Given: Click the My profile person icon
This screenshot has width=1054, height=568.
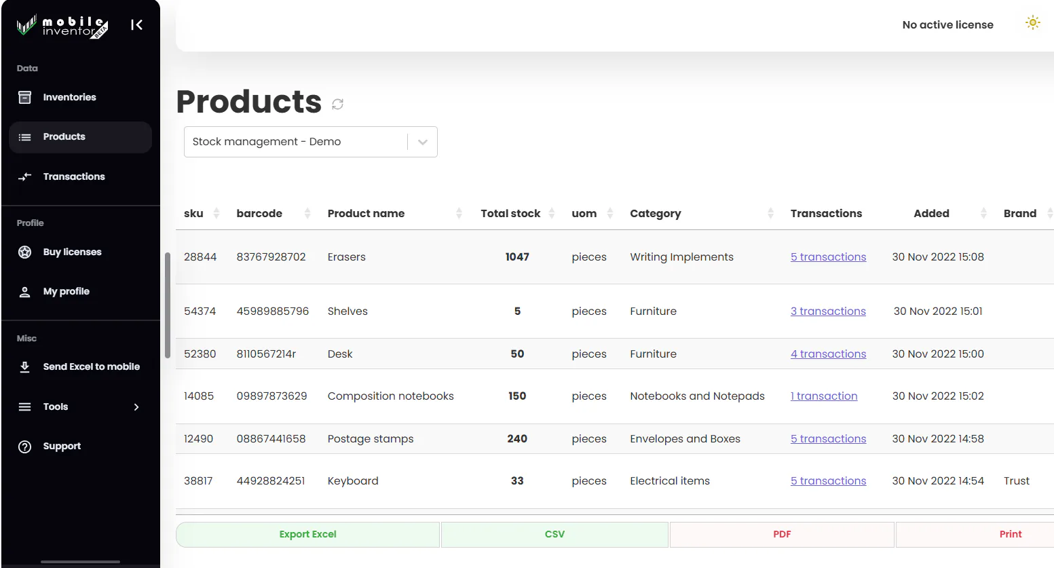Looking at the screenshot, I should coord(24,292).
